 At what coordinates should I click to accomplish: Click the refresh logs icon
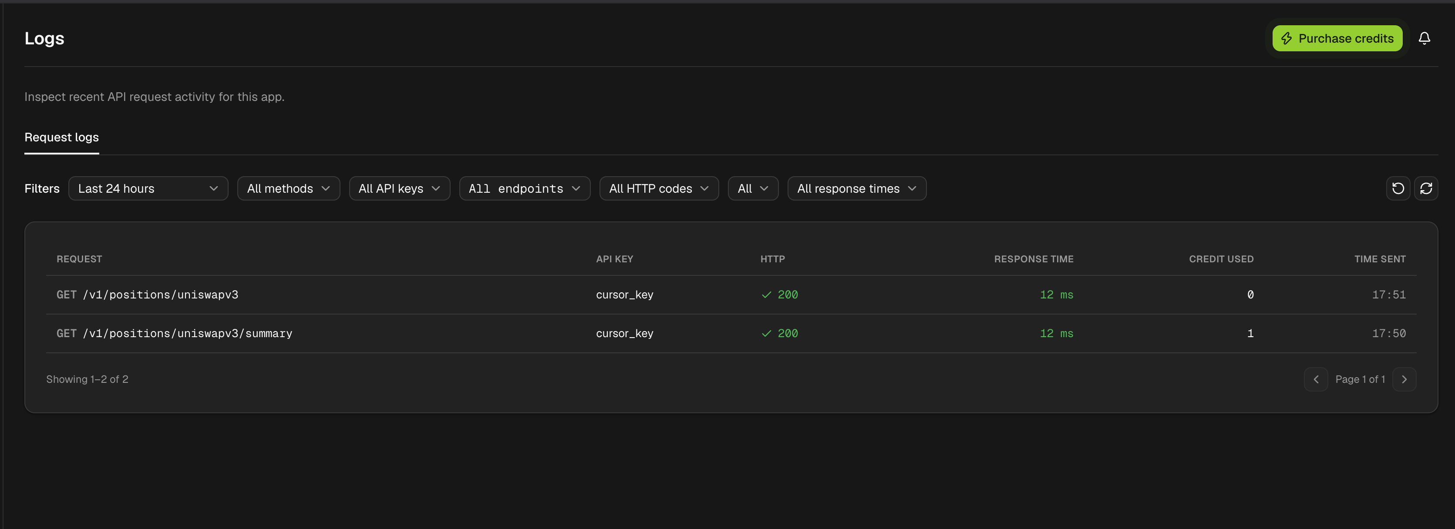(1426, 188)
